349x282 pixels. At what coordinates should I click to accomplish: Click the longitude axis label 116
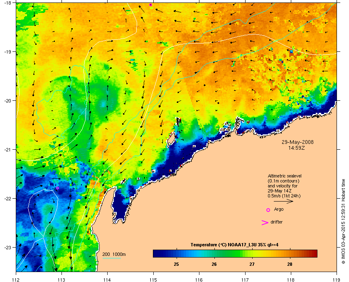pos(199,280)
